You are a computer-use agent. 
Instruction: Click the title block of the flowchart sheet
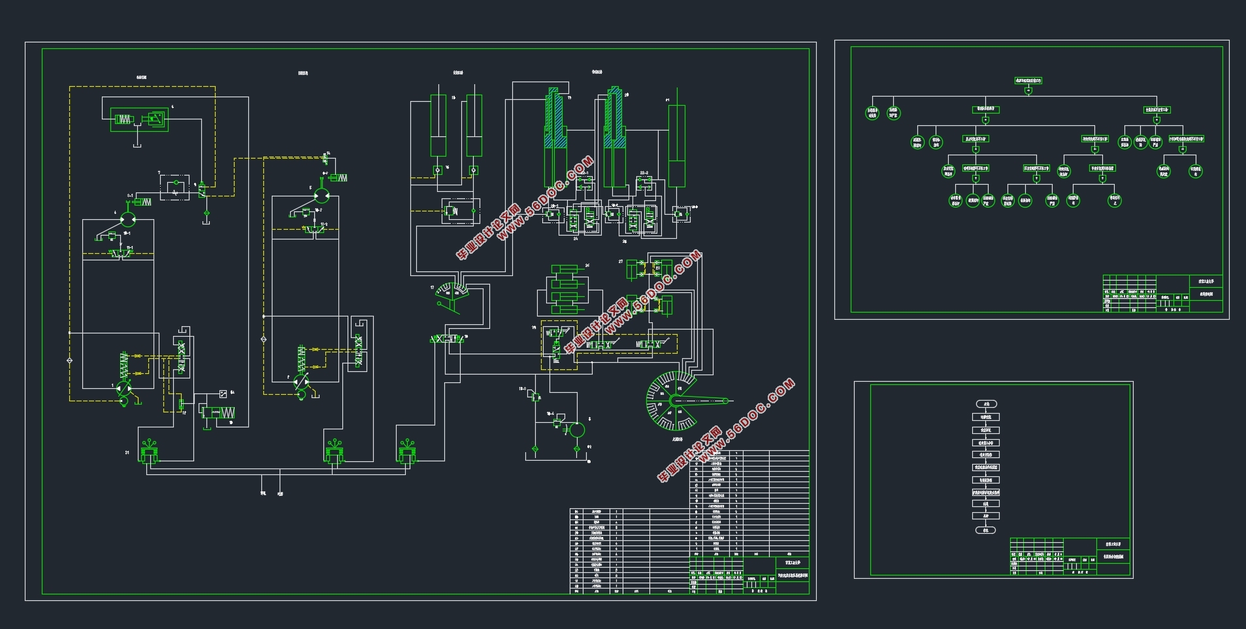click(1070, 557)
